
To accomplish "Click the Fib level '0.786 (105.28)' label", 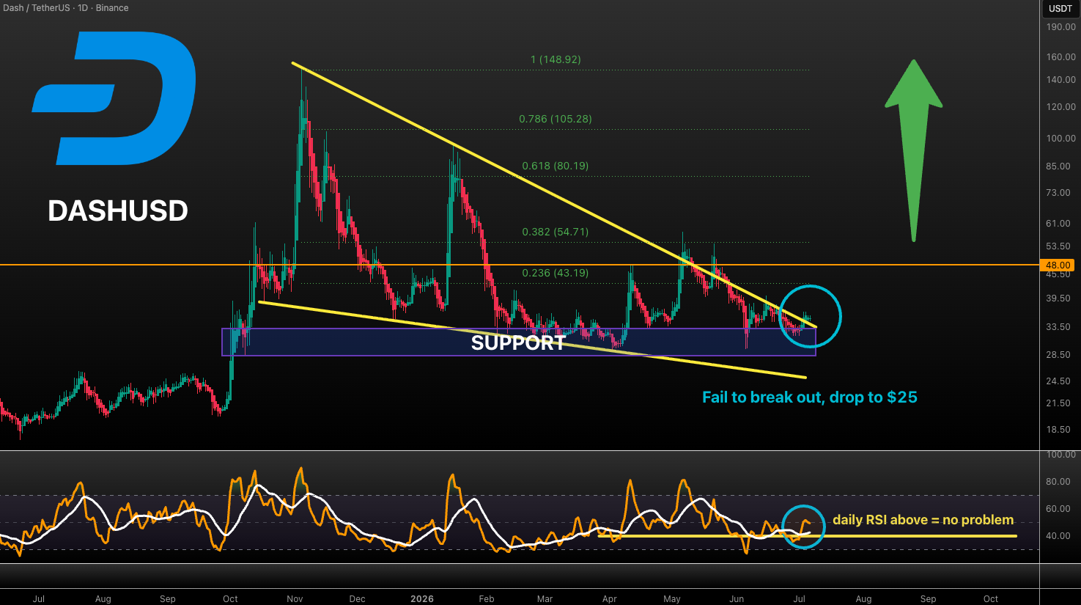I will pos(556,119).
